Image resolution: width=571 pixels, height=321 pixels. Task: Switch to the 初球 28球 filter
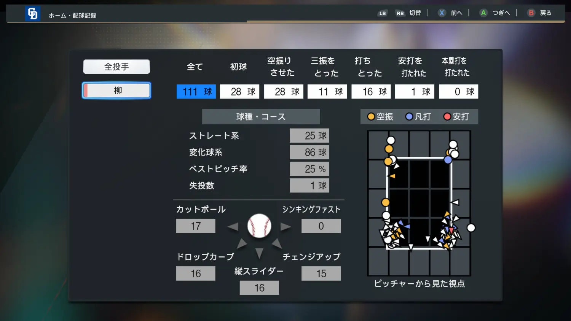(239, 92)
